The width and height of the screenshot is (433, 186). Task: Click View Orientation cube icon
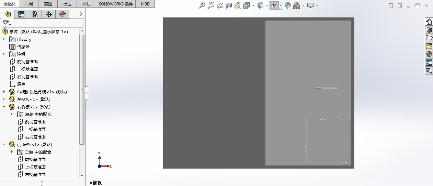click(x=247, y=5)
